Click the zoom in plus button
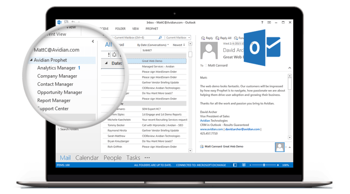This screenshot has width=350, height=194. point(278,165)
